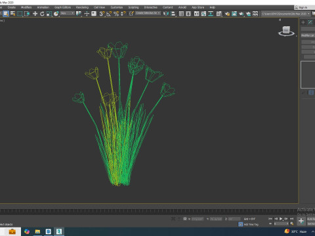Toggle Spinner Snap
315x236 pixels.
[x=123, y=14]
